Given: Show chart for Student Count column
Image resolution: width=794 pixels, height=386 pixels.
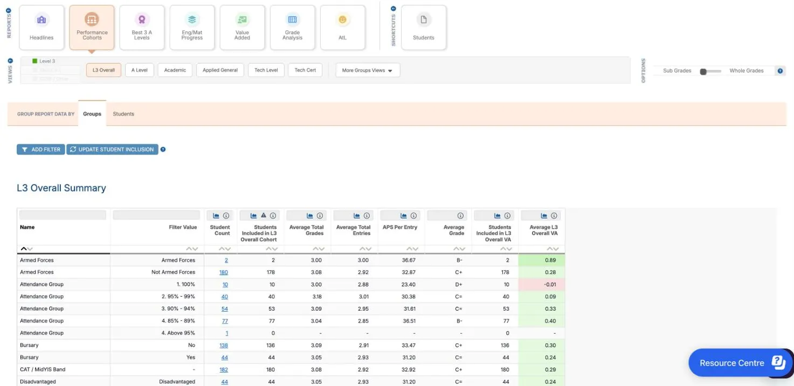Looking at the screenshot, I should 216,215.
